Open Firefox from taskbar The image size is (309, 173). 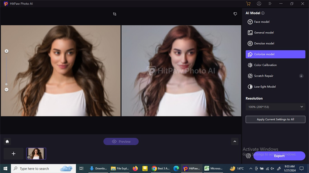coord(135,168)
